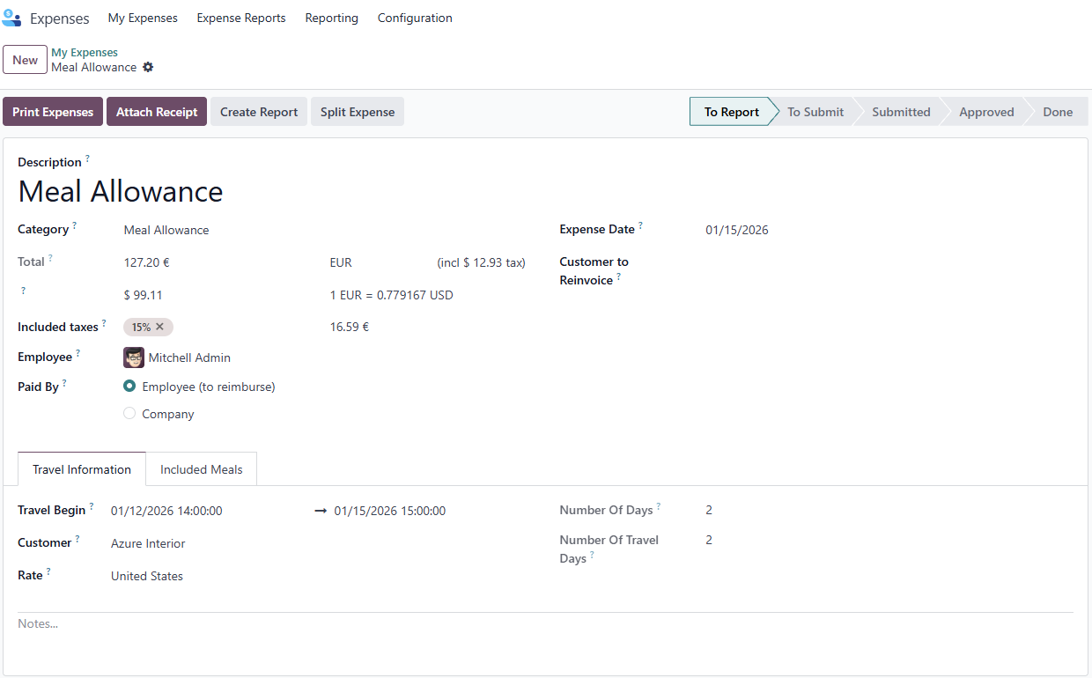Open the gear actions menu beside Meal Allowance
This screenshot has width=1092, height=678.
(x=148, y=67)
